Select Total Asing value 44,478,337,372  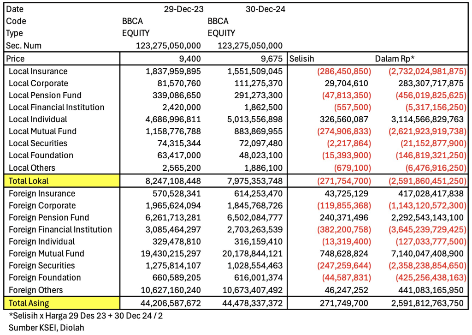(x=250, y=303)
